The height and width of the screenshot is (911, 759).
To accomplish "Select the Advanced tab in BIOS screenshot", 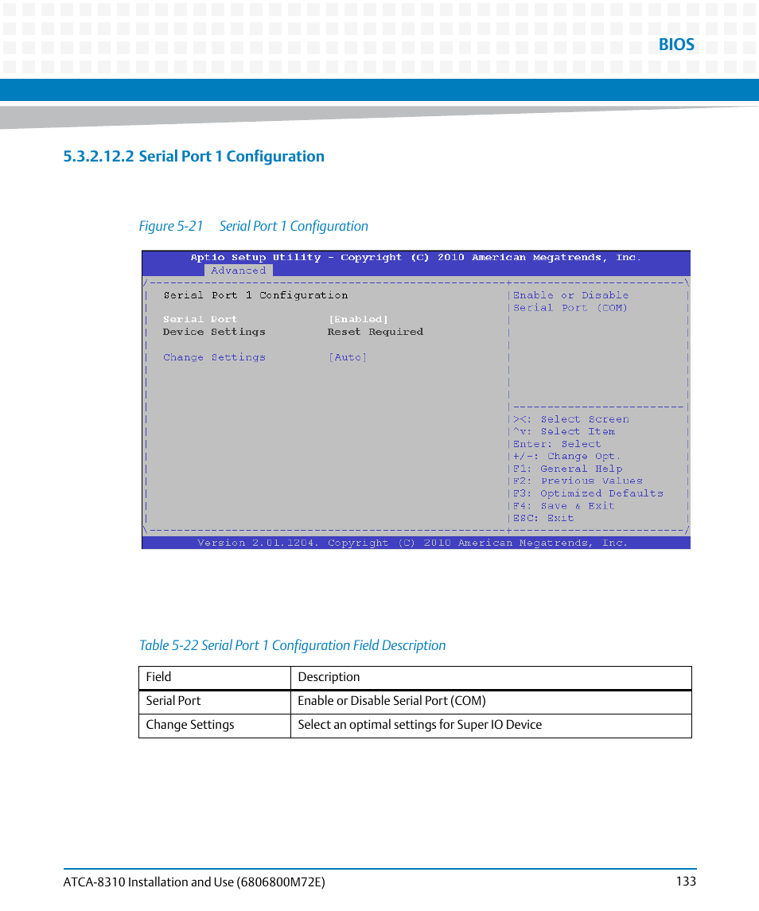I will pos(238,271).
